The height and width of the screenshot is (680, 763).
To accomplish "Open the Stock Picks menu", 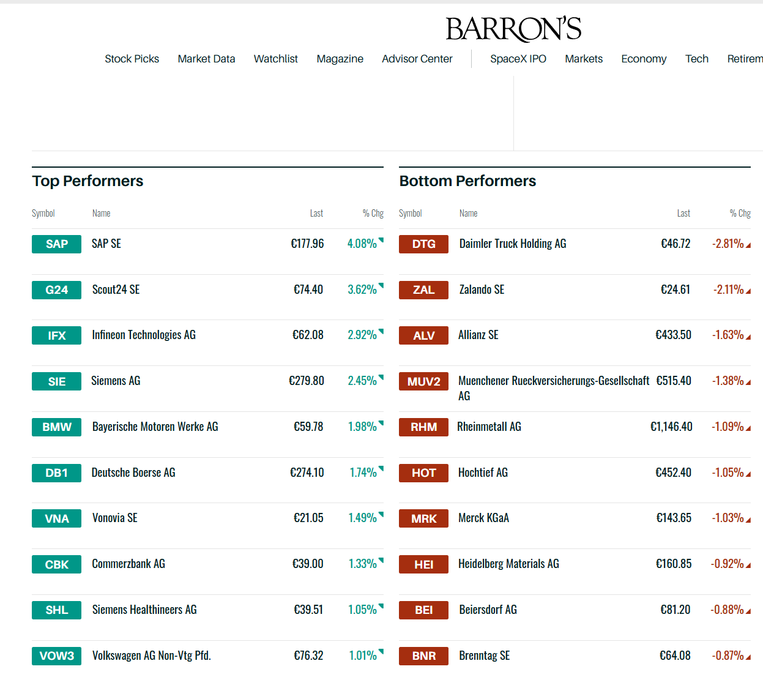I will click(x=132, y=59).
